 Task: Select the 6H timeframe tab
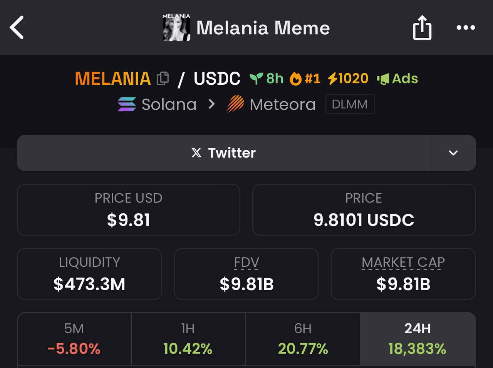(x=303, y=339)
